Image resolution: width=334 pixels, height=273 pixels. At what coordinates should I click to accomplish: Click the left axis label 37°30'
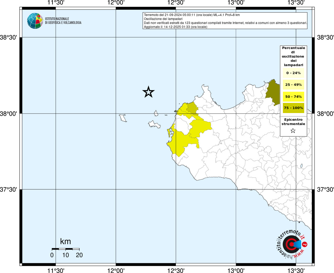pyautogui.click(x=9, y=190)
